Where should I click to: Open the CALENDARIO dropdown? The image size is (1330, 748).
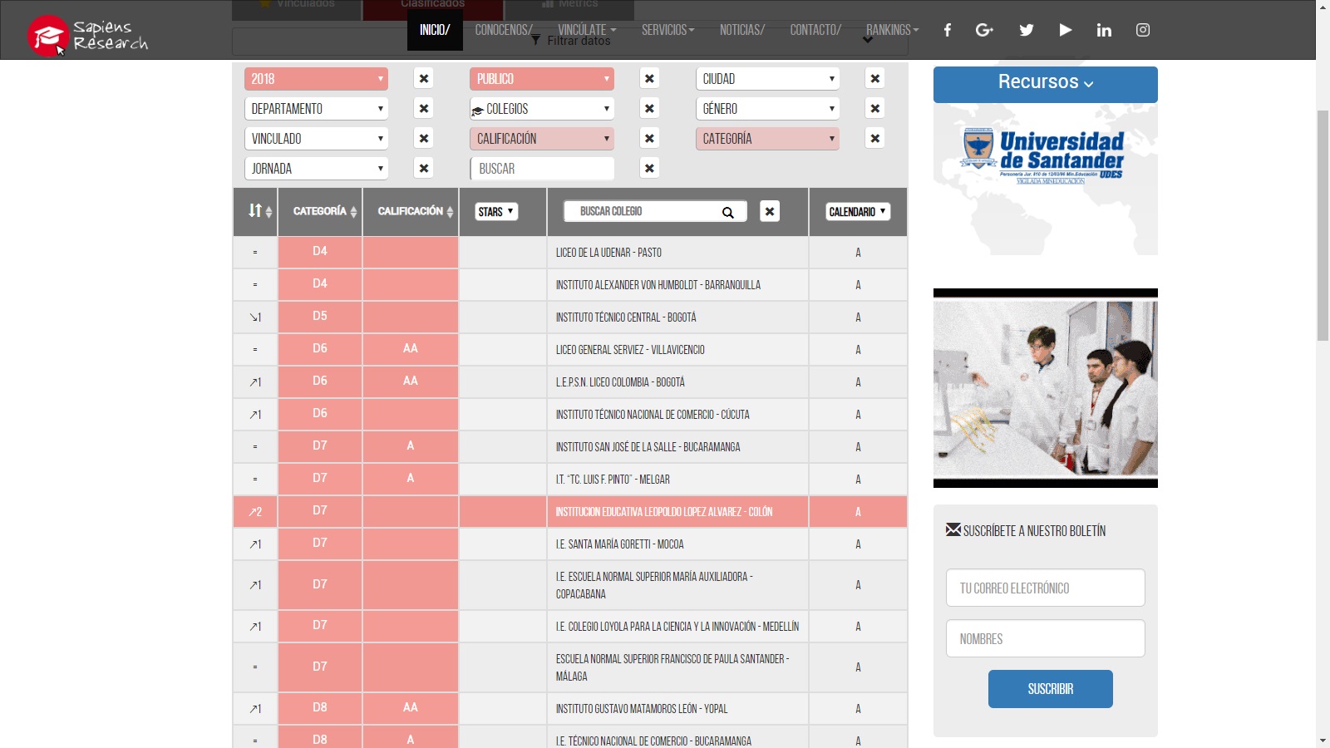pos(858,212)
